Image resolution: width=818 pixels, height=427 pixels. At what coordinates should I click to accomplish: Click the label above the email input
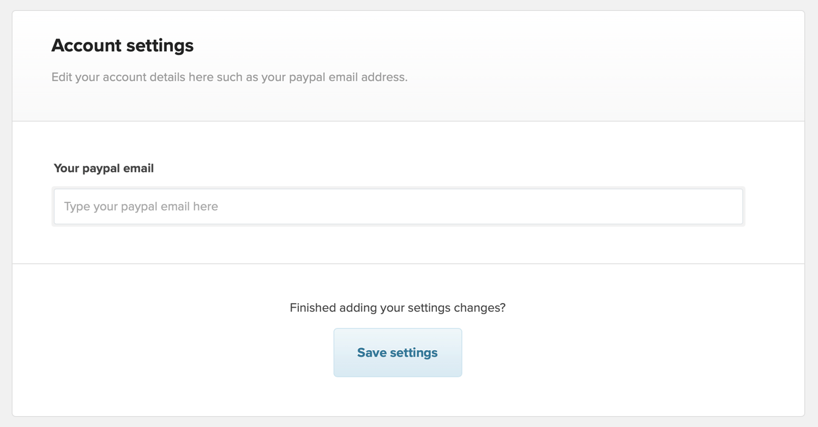pyautogui.click(x=104, y=169)
